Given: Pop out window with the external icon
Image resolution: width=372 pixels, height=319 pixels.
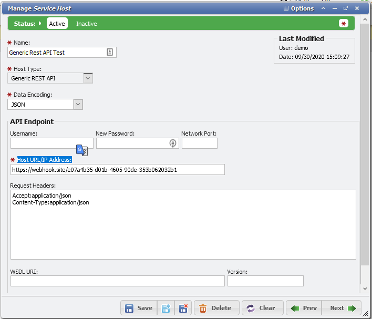Looking at the screenshot, I should [345, 8].
